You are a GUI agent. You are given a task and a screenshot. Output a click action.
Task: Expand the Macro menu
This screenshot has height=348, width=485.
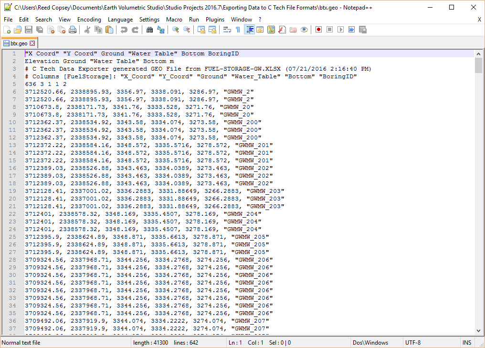pyautogui.click(x=174, y=20)
